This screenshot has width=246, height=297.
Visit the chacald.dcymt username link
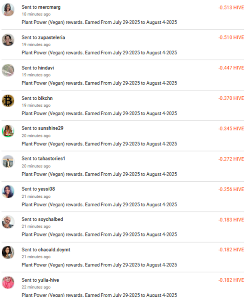tap(54, 250)
